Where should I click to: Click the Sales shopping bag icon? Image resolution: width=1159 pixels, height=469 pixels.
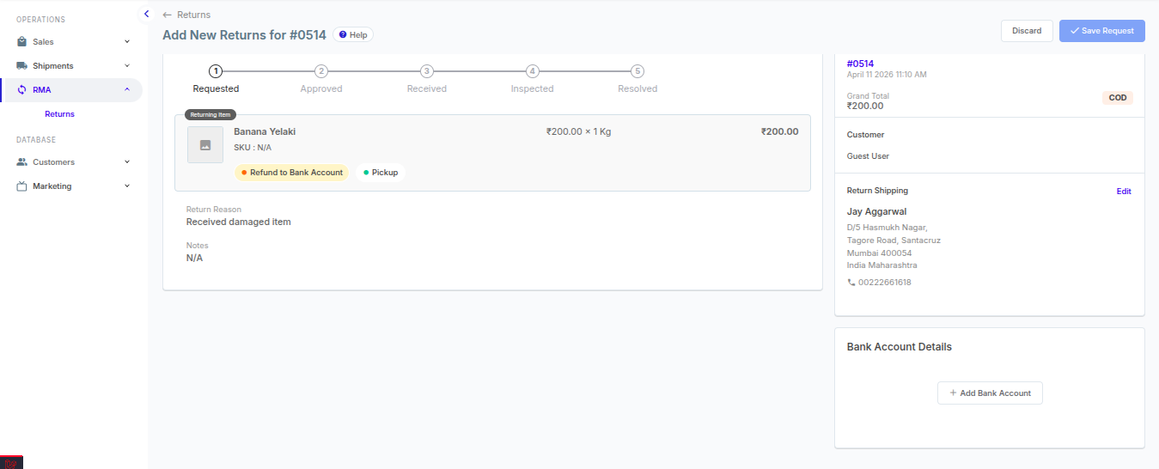click(x=21, y=41)
